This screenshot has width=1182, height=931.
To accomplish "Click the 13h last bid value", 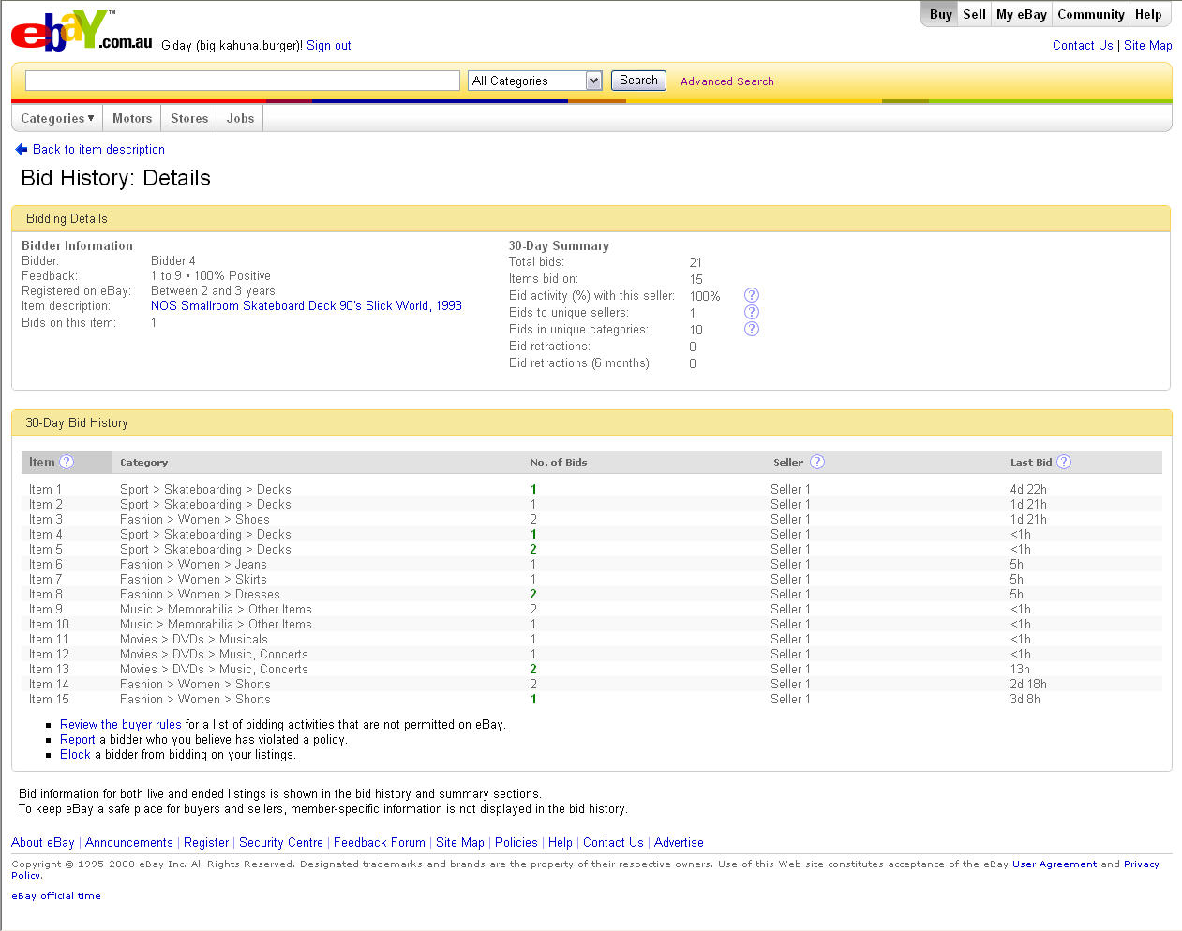I will 1020,670.
